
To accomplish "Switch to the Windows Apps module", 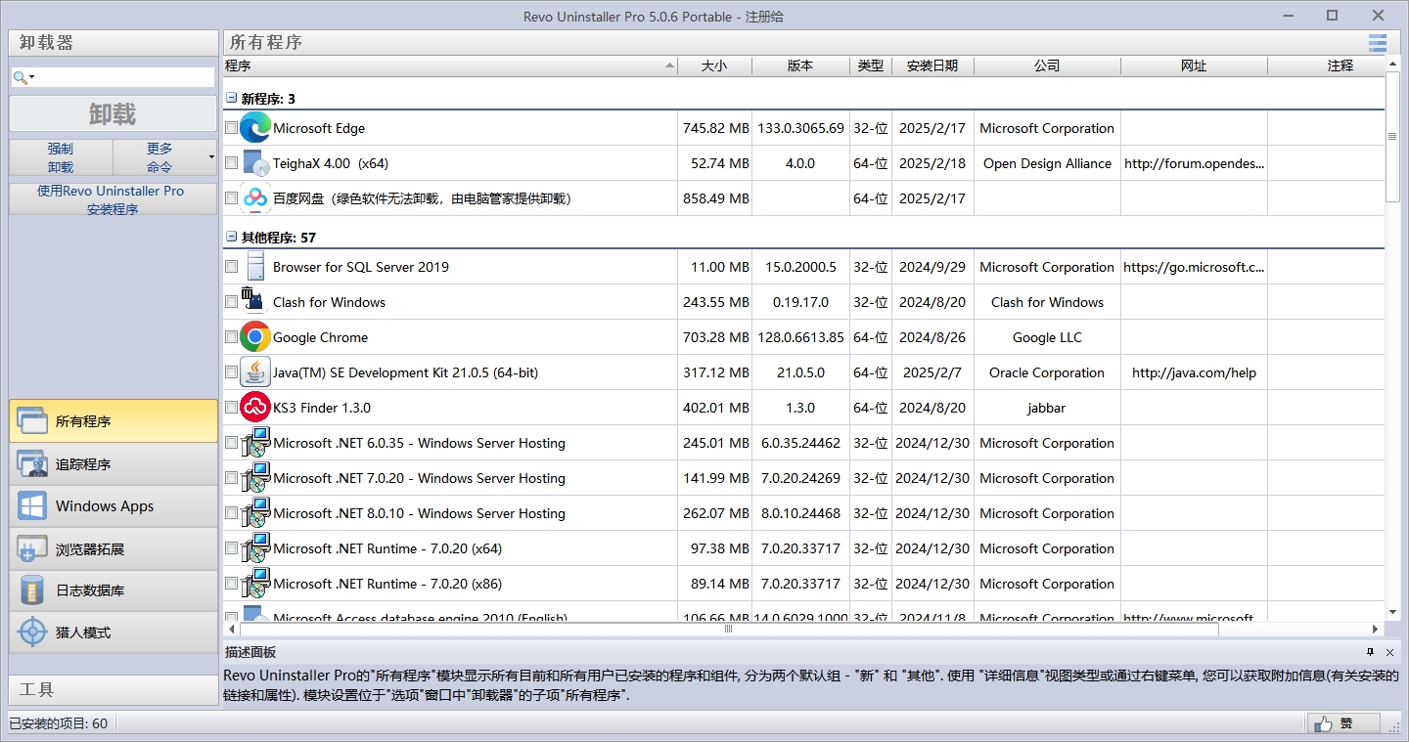I will [x=114, y=506].
